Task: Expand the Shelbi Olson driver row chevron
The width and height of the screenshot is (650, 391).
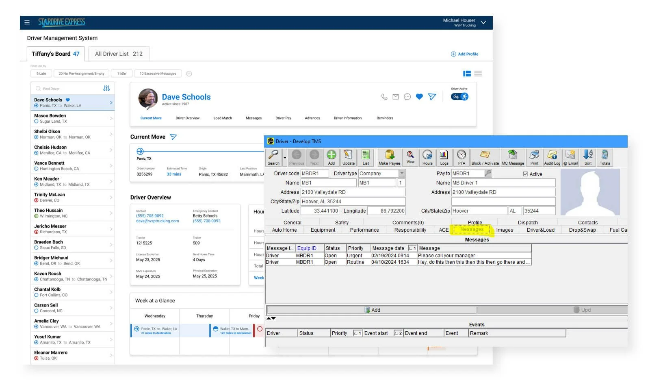Action: click(111, 134)
